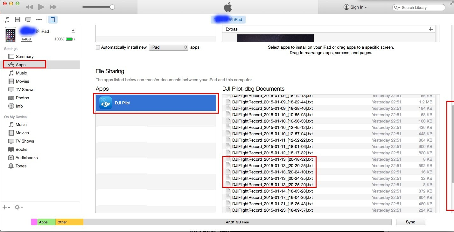Open the iPad app type dropdown
The width and height of the screenshot is (454, 232).
pyautogui.click(x=169, y=47)
